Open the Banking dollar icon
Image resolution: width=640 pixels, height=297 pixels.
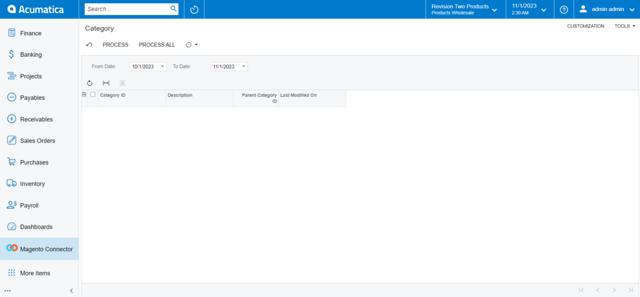[12, 54]
